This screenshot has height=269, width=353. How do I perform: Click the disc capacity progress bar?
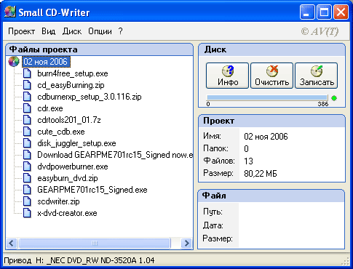(x=267, y=98)
